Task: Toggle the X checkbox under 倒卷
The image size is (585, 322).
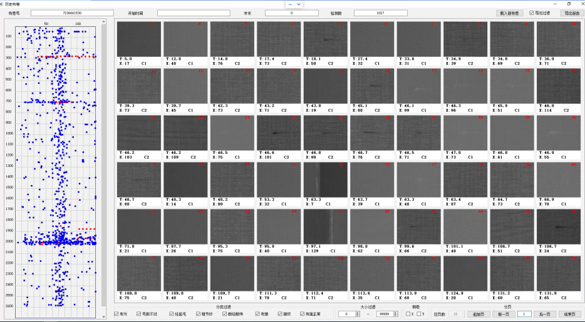Action: (407, 314)
